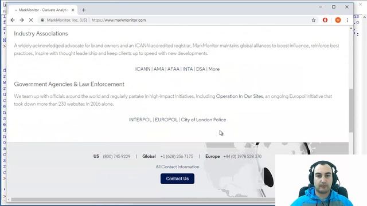Close the MarkMonitor tab

[x=73, y=10]
